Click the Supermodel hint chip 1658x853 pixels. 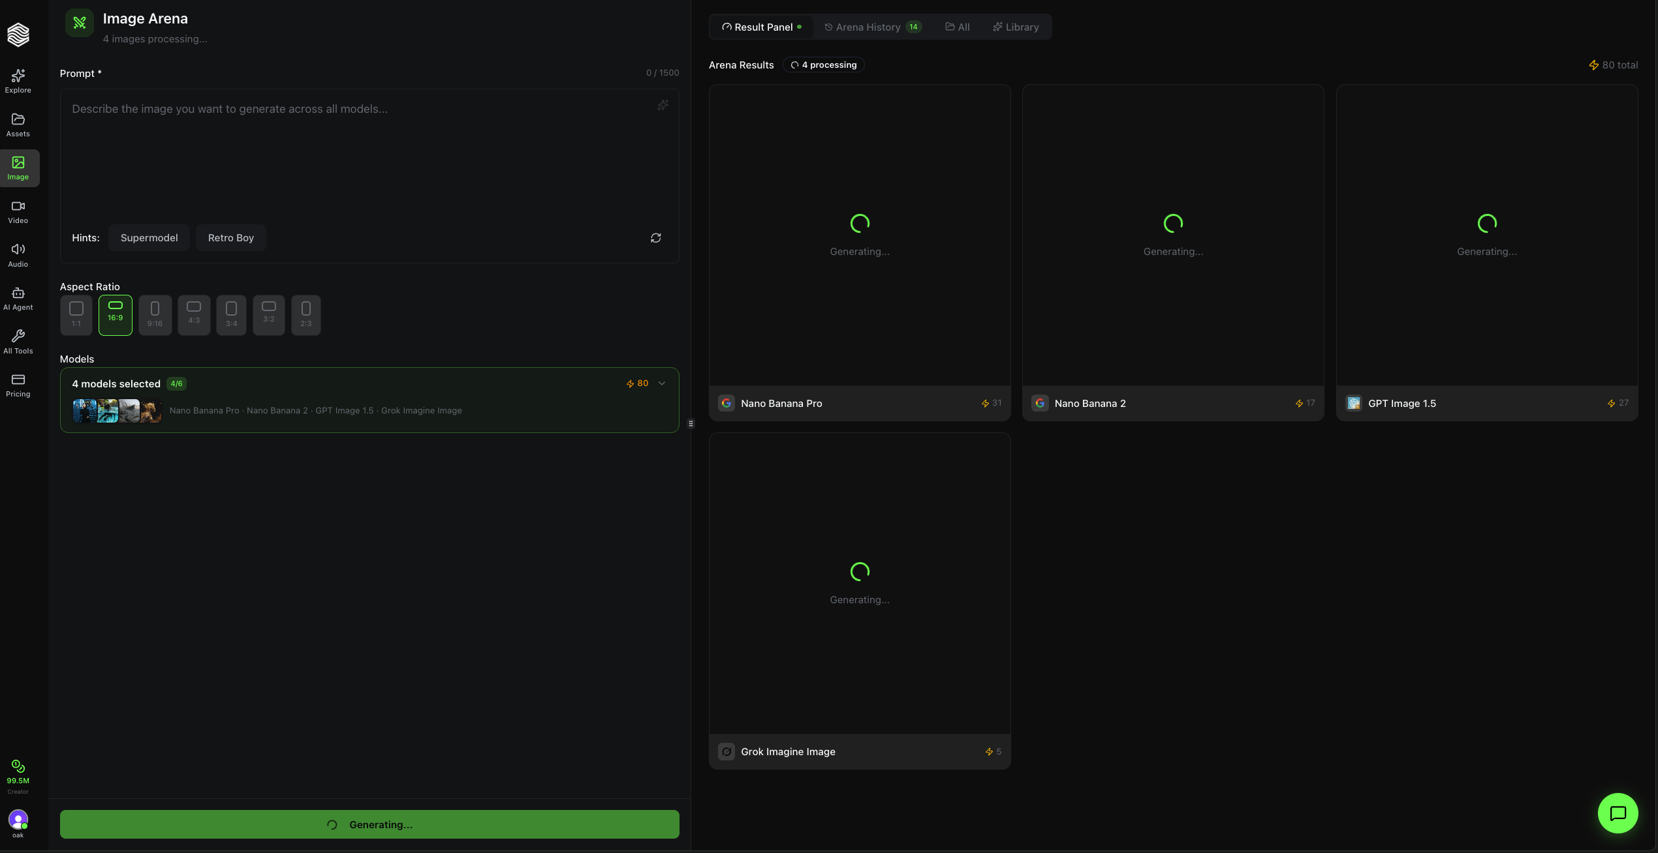click(x=149, y=237)
